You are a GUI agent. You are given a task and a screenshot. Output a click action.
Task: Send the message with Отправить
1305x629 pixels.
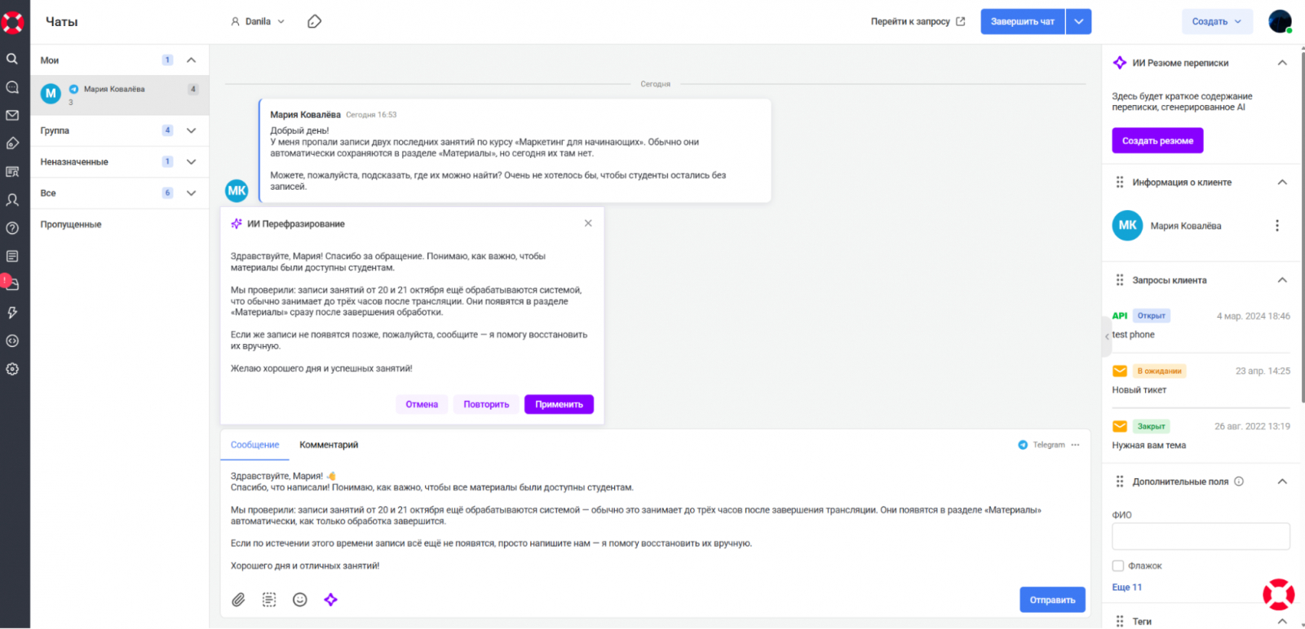pyautogui.click(x=1052, y=600)
